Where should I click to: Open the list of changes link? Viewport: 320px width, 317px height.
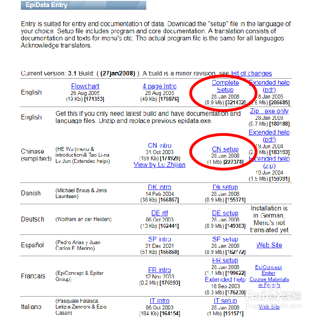[x=251, y=73]
